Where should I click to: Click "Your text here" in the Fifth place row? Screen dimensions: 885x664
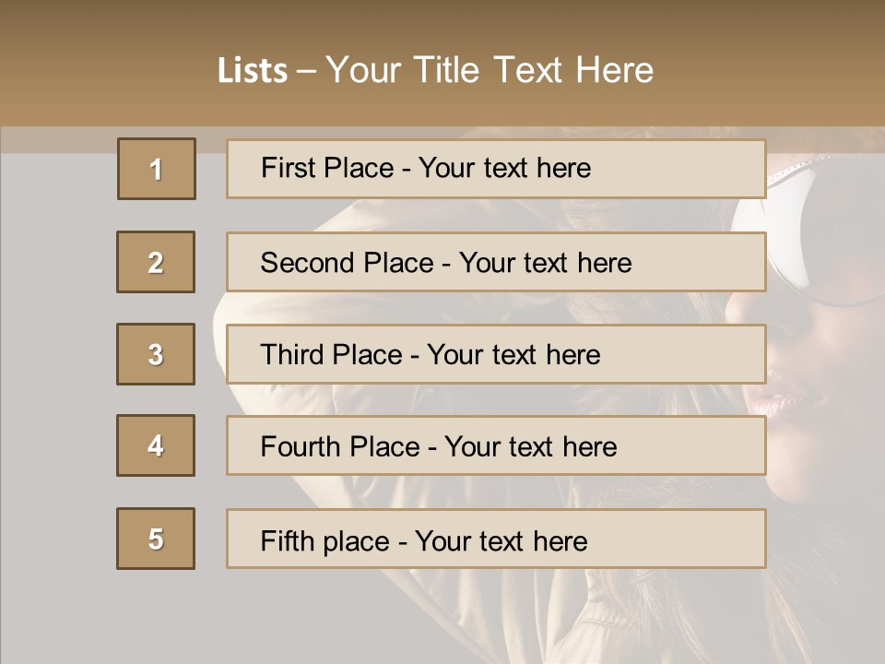pyautogui.click(x=501, y=540)
